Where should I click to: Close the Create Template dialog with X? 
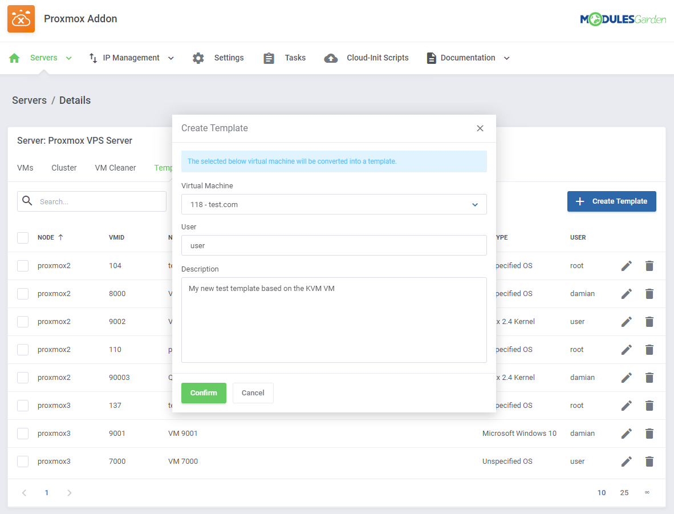(480, 128)
